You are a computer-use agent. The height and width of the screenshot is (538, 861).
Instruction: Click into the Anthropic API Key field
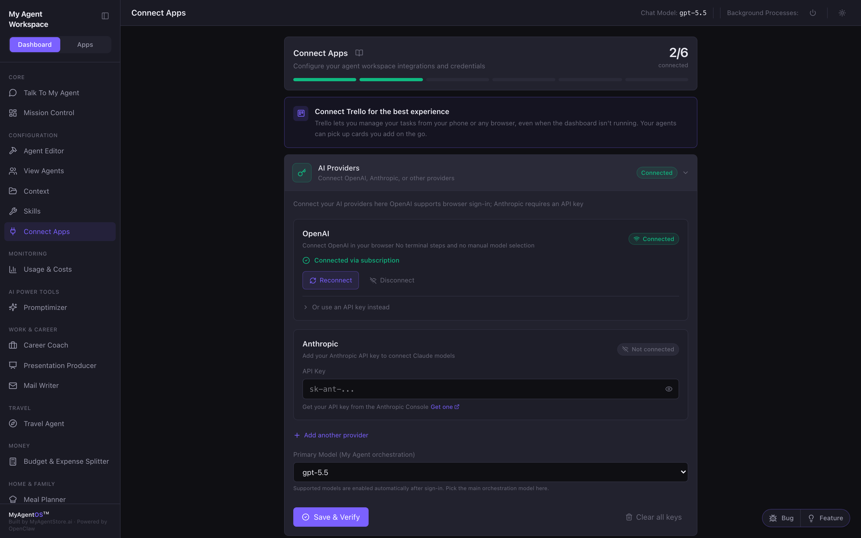(491, 389)
